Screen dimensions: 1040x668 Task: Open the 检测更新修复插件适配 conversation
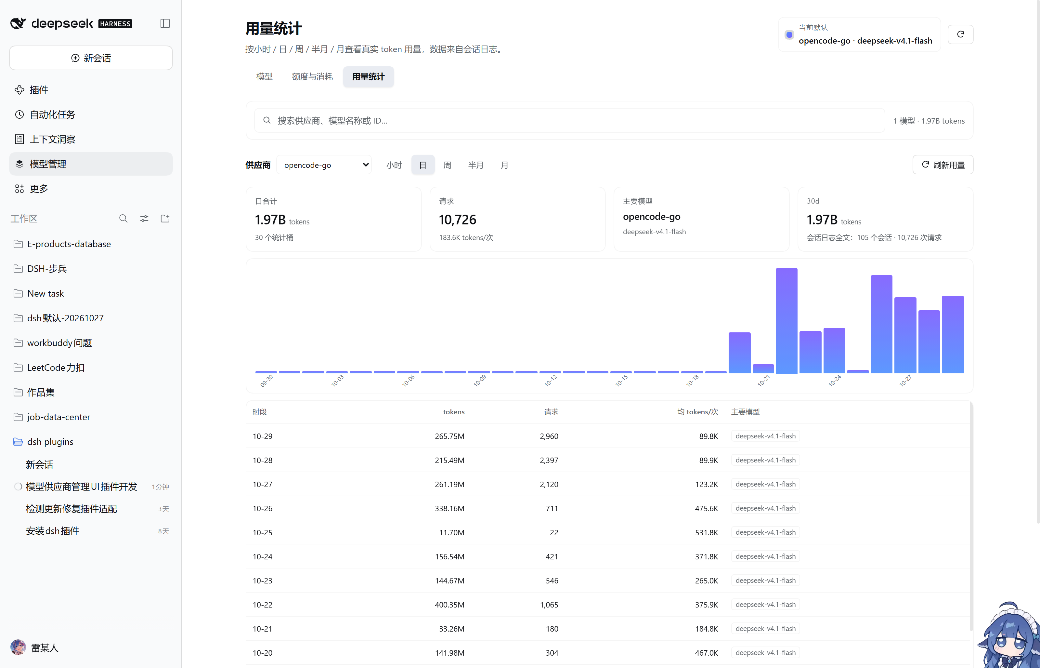pos(91,509)
